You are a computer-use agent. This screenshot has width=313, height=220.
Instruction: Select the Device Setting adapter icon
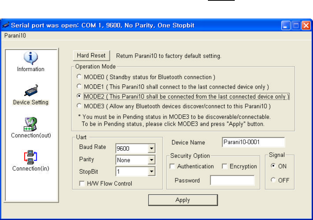(x=31, y=90)
